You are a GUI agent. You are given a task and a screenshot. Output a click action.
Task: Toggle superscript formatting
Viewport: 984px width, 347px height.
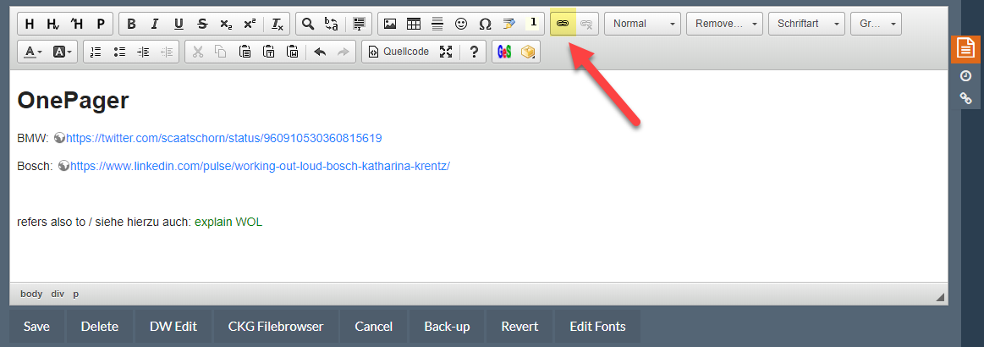[x=250, y=24]
